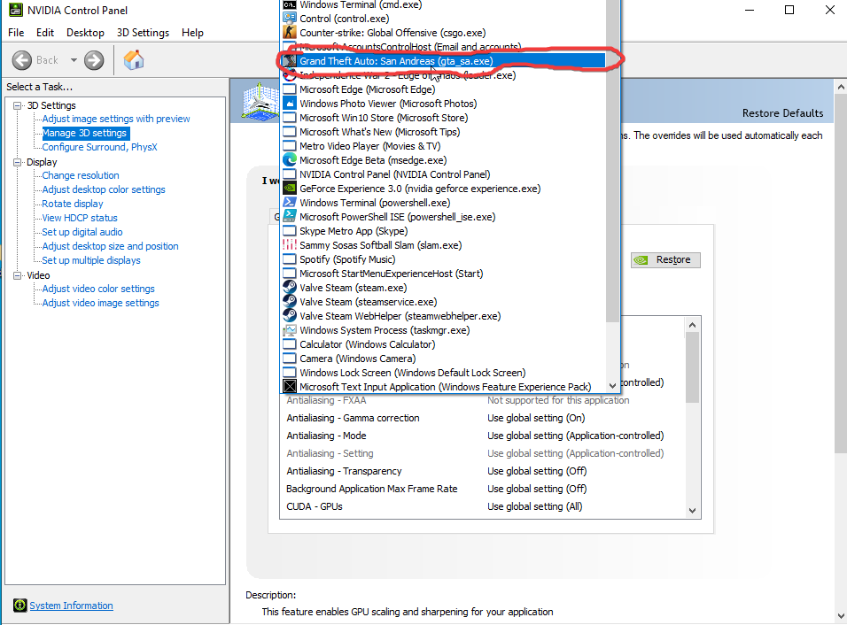The height and width of the screenshot is (625, 847).
Task: Go back using the Back arrow icon
Action: pyautogui.click(x=22, y=60)
